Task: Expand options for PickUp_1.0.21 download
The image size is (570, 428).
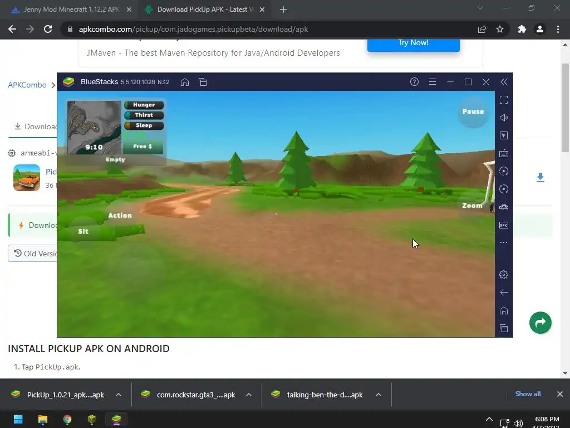Action: 119,395
